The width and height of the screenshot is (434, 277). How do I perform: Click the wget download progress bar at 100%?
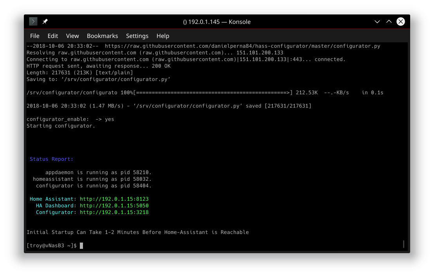click(213, 92)
